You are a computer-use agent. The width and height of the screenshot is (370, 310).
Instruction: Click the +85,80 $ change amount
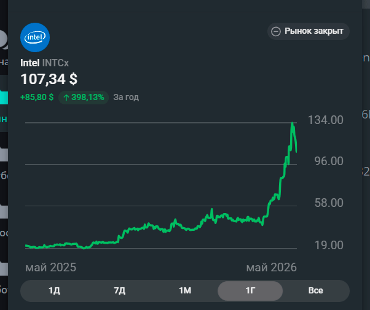[x=37, y=97]
